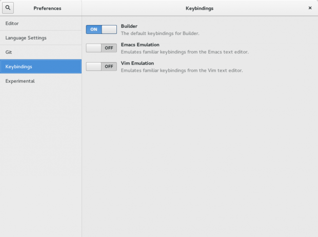Open the Editor preferences category
The height and width of the screenshot is (237, 318).
[x=12, y=24]
